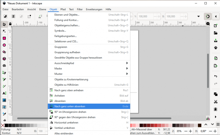Click the B width value field

tap(173, 16)
